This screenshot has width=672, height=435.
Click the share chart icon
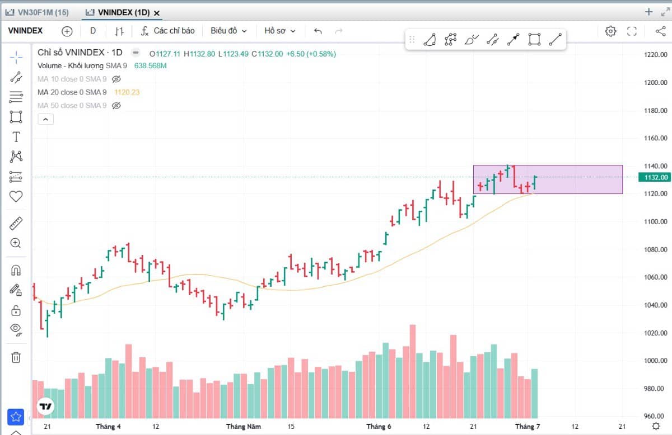tap(660, 31)
